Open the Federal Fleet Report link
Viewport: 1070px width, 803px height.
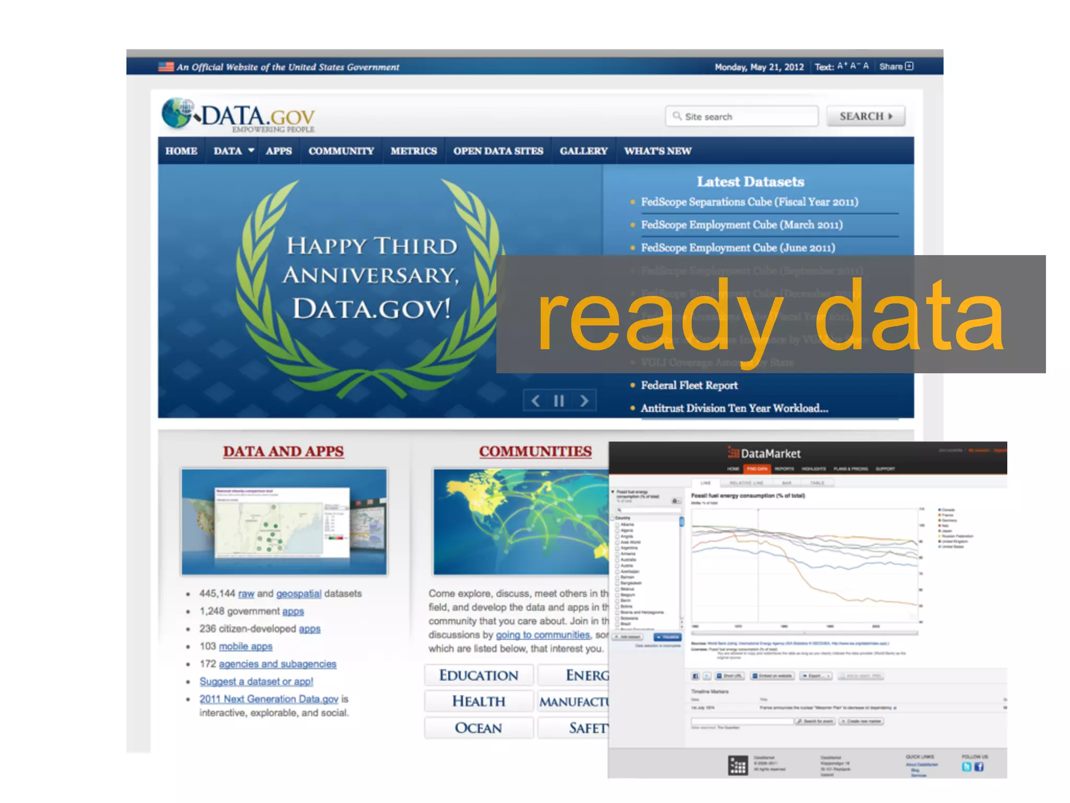(689, 385)
